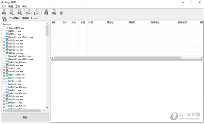Click process list scroll-up arrow
The height and width of the screenshot is (124, 204).
[47, 24]
